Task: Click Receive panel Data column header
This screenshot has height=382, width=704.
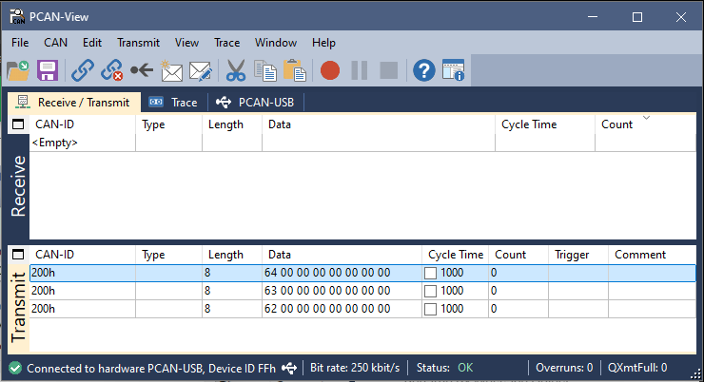Action: 379,124
